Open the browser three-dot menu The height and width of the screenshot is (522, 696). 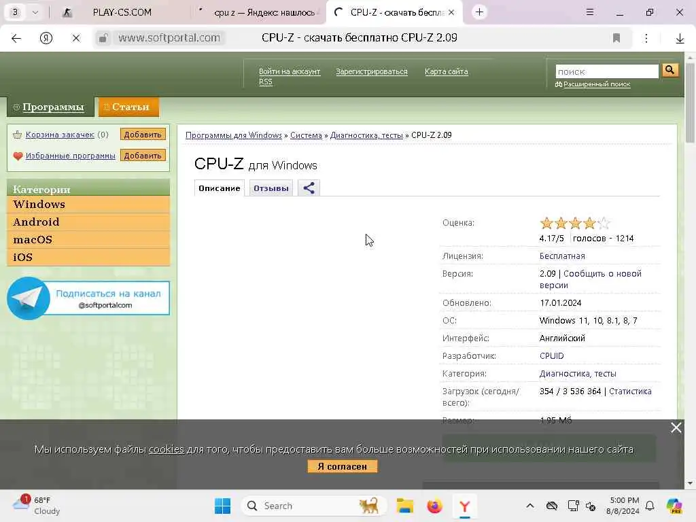(646, 38)
